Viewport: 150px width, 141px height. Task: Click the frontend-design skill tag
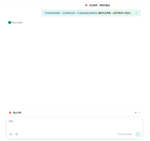pos(52,13)
